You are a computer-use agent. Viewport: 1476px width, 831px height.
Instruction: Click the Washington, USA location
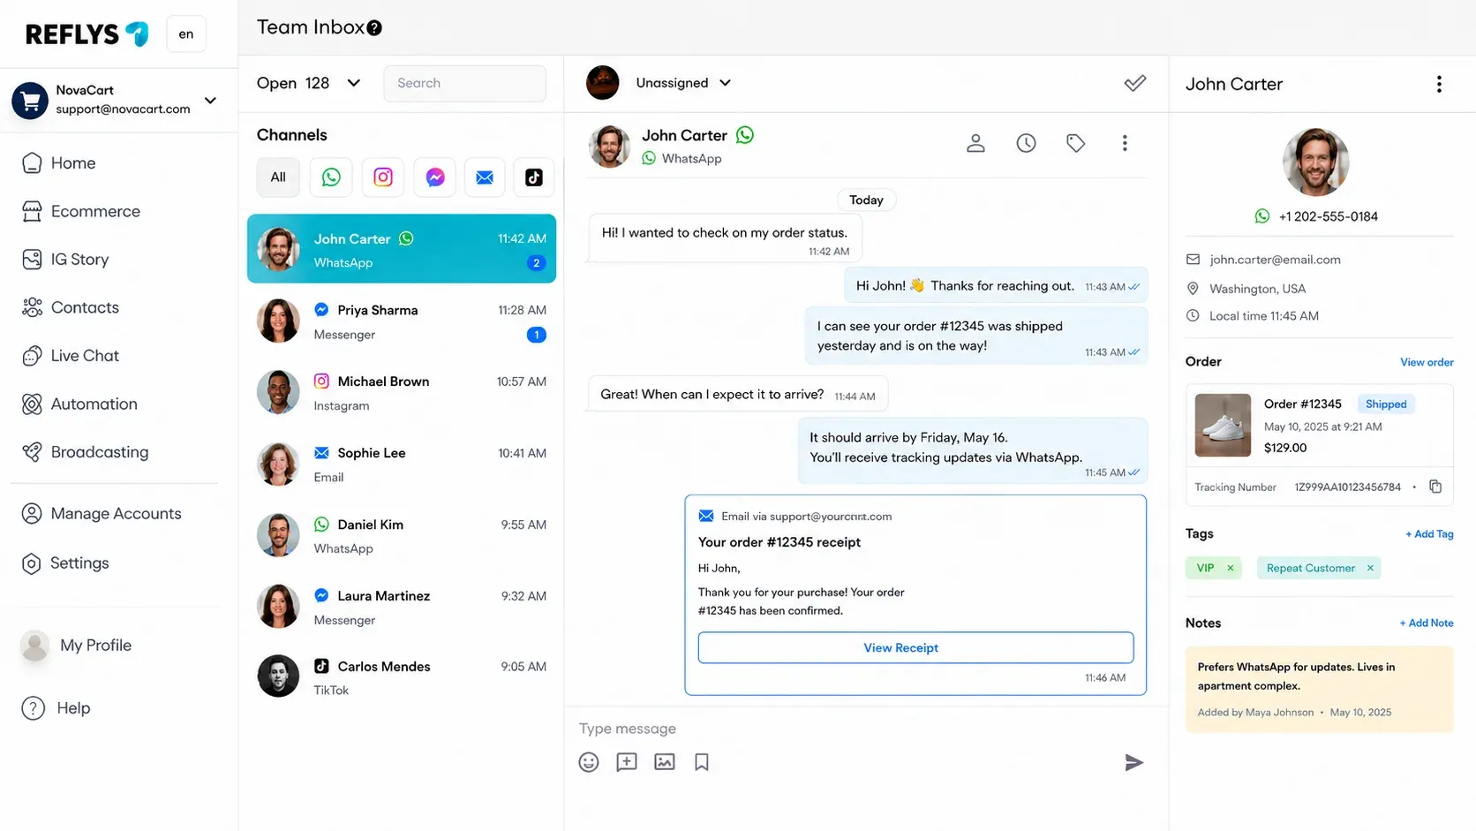click(x=1257, y=289)
